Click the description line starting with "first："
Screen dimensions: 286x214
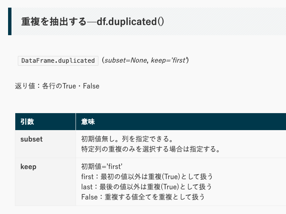(x=146, y=177)
